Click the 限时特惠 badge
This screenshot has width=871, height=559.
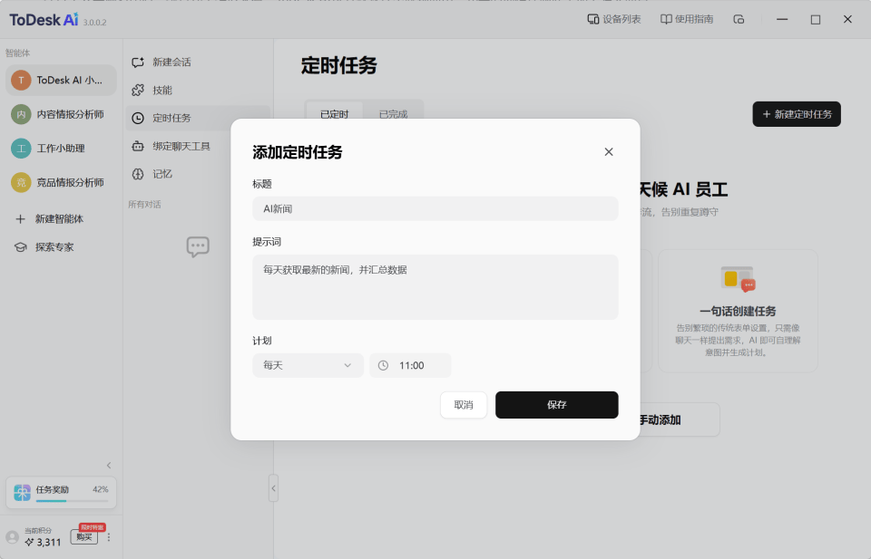point(92,527)
